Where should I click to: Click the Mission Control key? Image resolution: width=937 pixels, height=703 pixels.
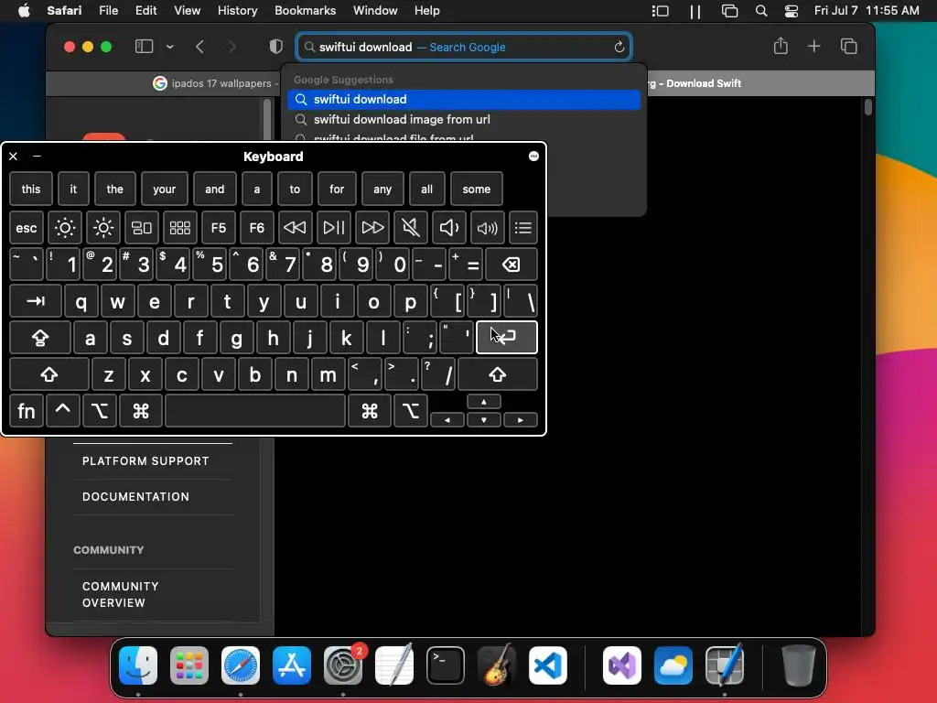141,228
